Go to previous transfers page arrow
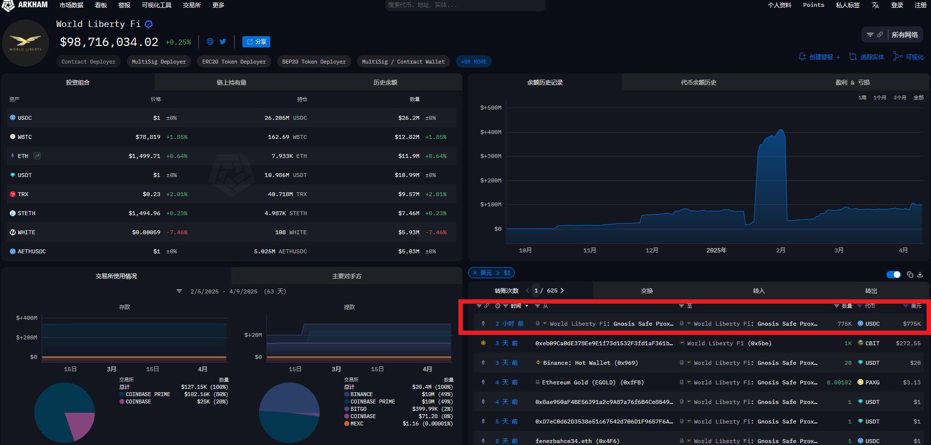 tap(527, 290)
